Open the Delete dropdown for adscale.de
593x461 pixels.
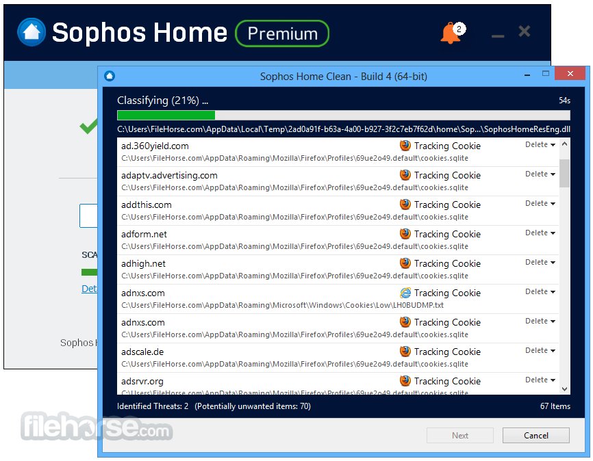[x=540, y=351]
